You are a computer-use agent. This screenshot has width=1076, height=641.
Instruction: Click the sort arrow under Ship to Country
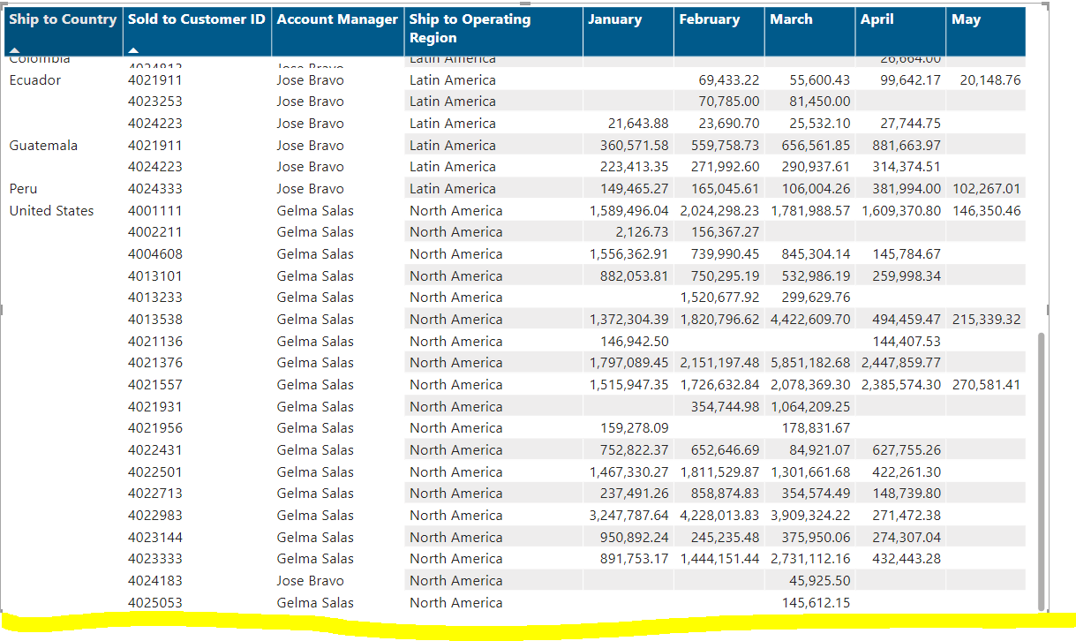[x=15, y=50]
